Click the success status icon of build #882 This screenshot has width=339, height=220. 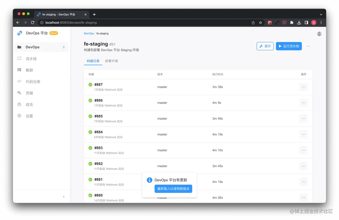click(x=90, y=164)
